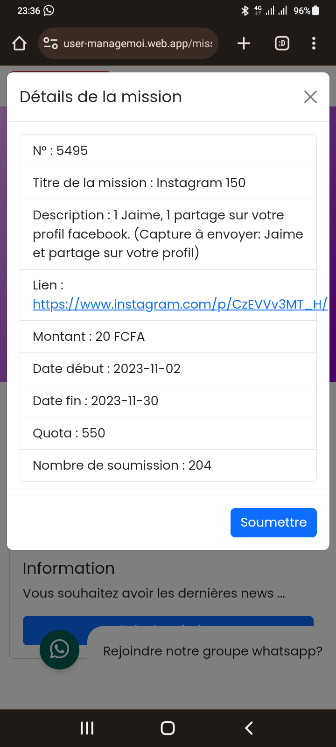Viewport: 336px width, 747px height.
Task: Tap "Rejoindre notre groupe whatsapp?" bubble
Action: [x=212, y=651]
